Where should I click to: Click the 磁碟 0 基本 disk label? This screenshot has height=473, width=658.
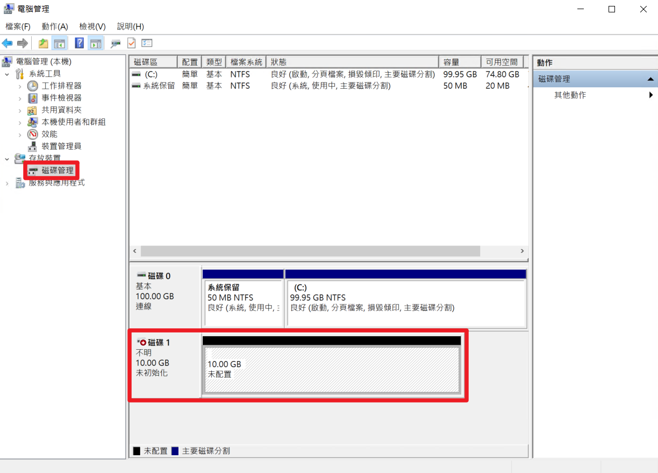click(165, 296)
